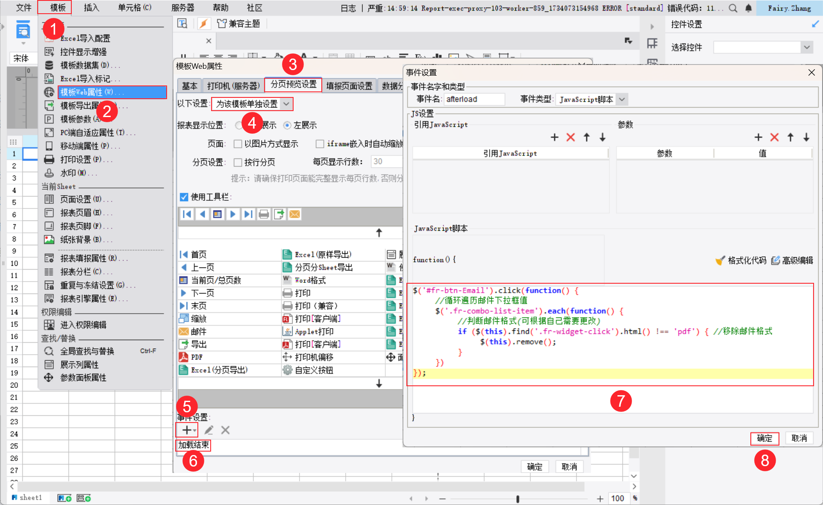Click the add parameter plus icon under 参数
Viewport: 823px width, 505px height.
click(758, 137)
